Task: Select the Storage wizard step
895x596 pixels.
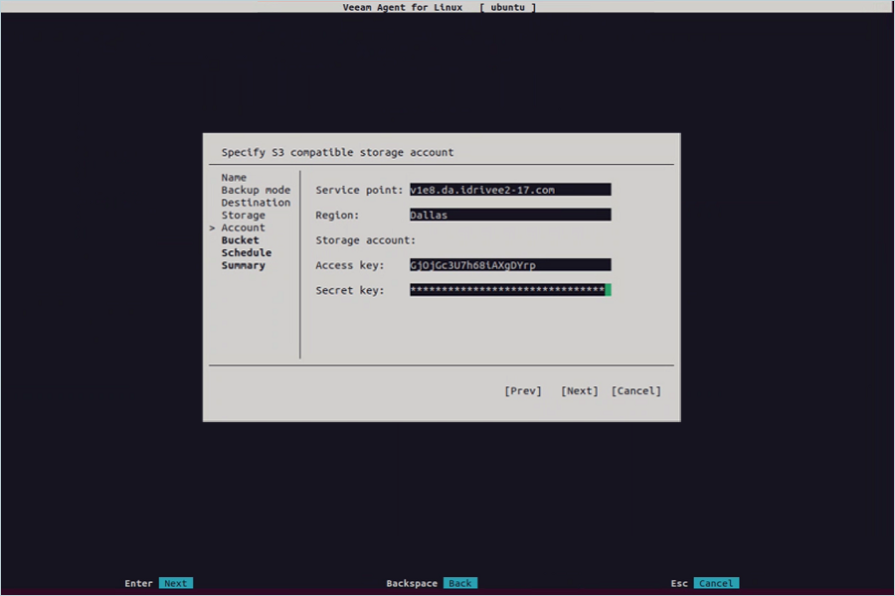Action: [x=244, y=215]
